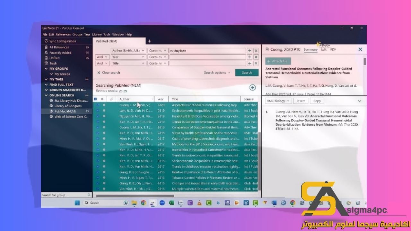Viewport: 411px width, 231px height.
Task: Open File Explorer from the taskbar
Action: click(134, 203)
